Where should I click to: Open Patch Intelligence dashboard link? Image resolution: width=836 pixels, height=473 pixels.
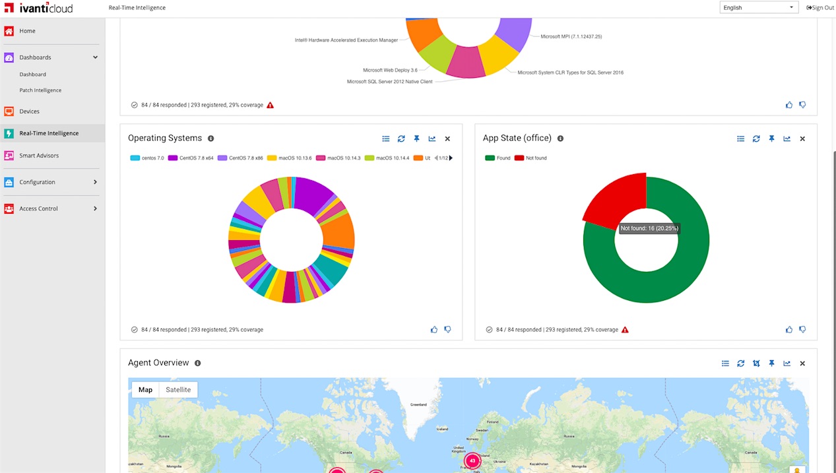point(40,90)
